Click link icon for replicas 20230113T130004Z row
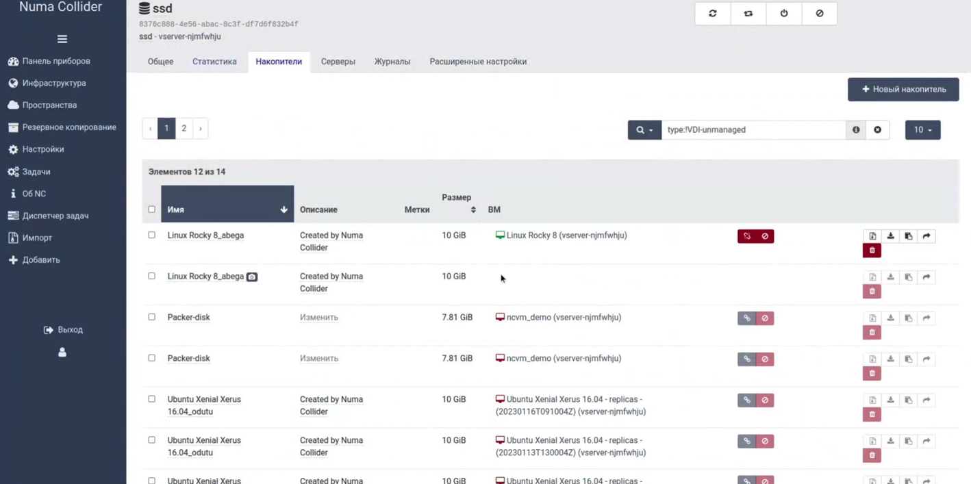Viewport: 971px width, 484px height. [747, 442]
